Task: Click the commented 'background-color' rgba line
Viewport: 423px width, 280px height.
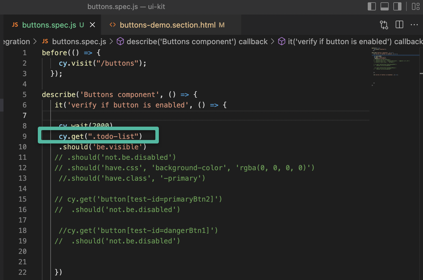Action: [x=185, y=168]
